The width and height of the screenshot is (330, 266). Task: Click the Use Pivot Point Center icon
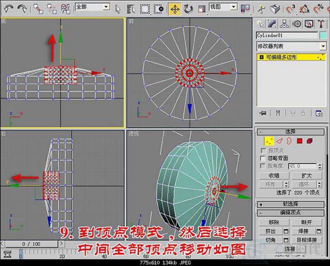pos(245,9)
